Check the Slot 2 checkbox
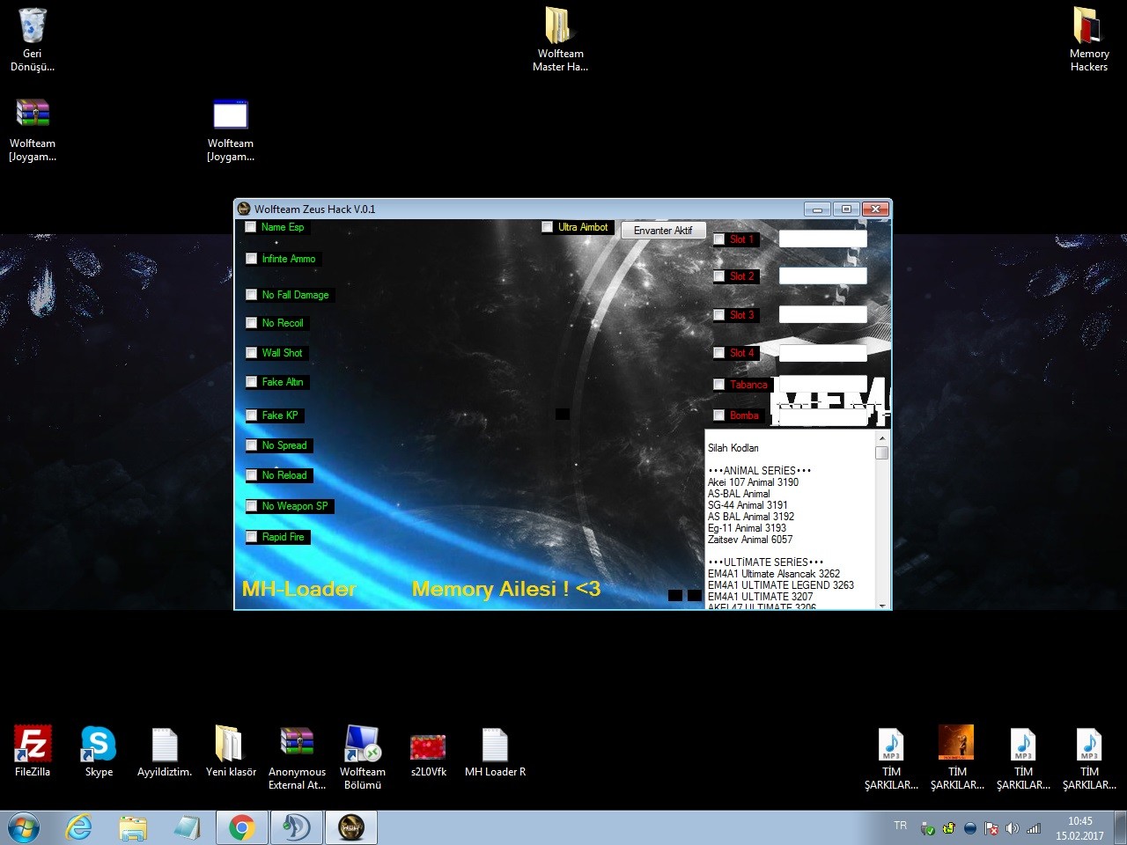The height and width of the screenshot is (845, 1127). [x=719, y=276]
